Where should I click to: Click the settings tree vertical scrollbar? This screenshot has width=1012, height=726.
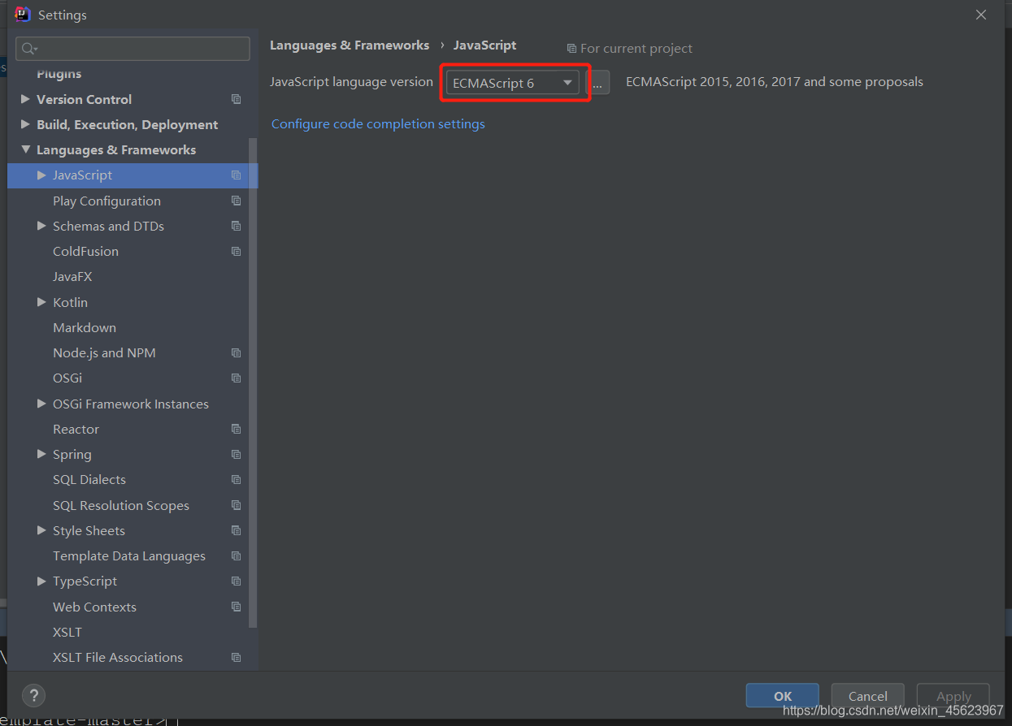tap(253, 382)
